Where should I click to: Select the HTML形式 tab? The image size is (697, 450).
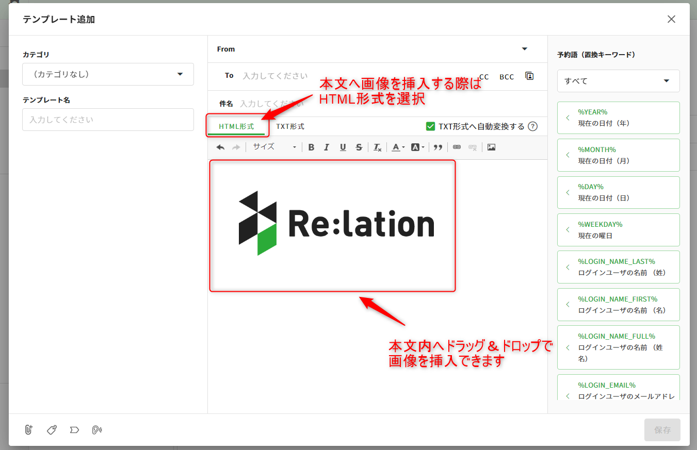pos(236,126)
